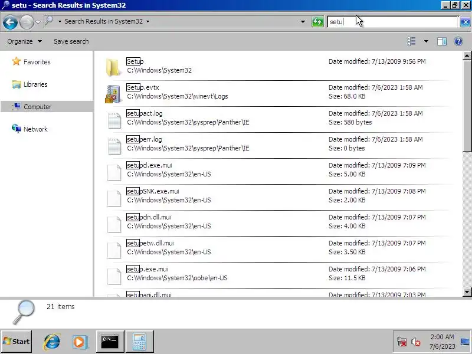The height and width of the screenshot is (354, 472).
Task: Open the Start menu
Action: [x=17, y=342]
